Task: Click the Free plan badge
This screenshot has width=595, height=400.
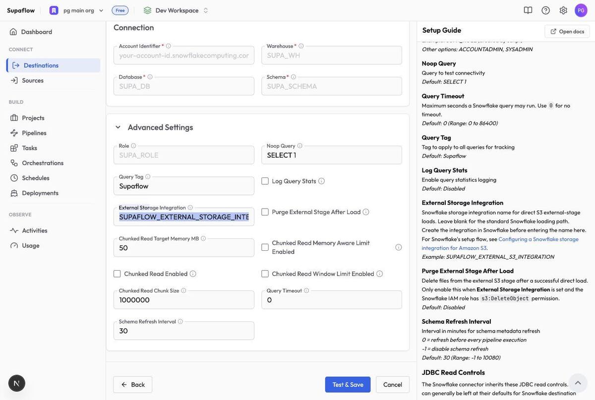Action: click(x=120, y=10)
